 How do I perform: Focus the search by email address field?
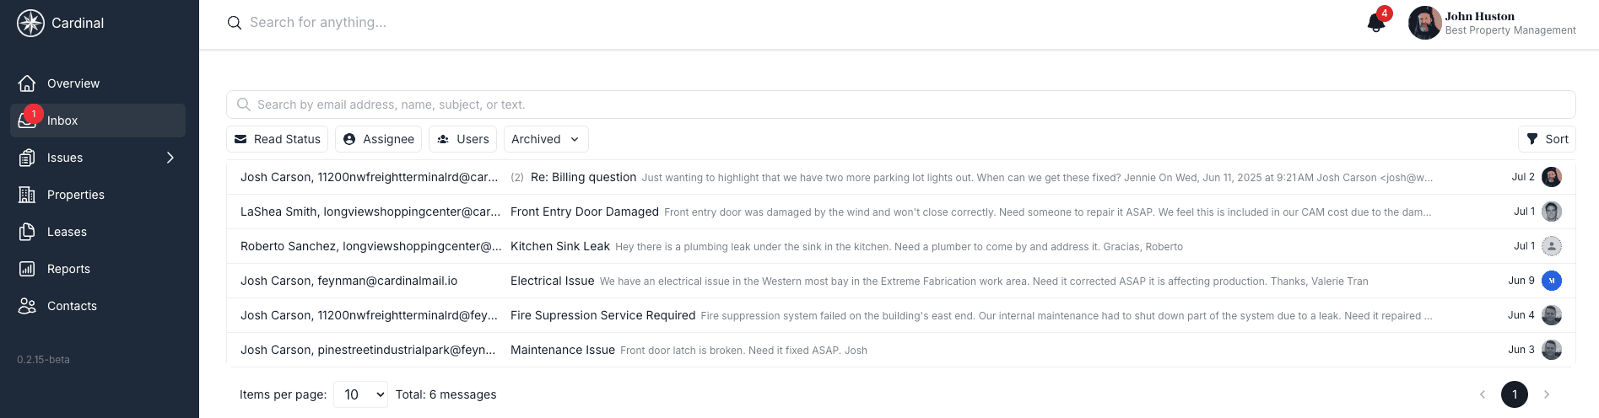pos(900,104)
